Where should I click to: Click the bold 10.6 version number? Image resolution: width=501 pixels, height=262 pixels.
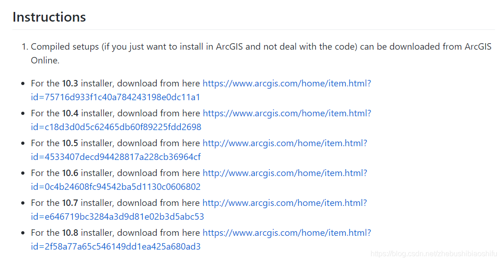(x=70, y=173)
